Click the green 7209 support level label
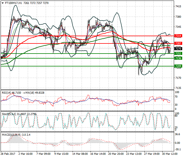185x157 pixels. [x=178, y=66]
